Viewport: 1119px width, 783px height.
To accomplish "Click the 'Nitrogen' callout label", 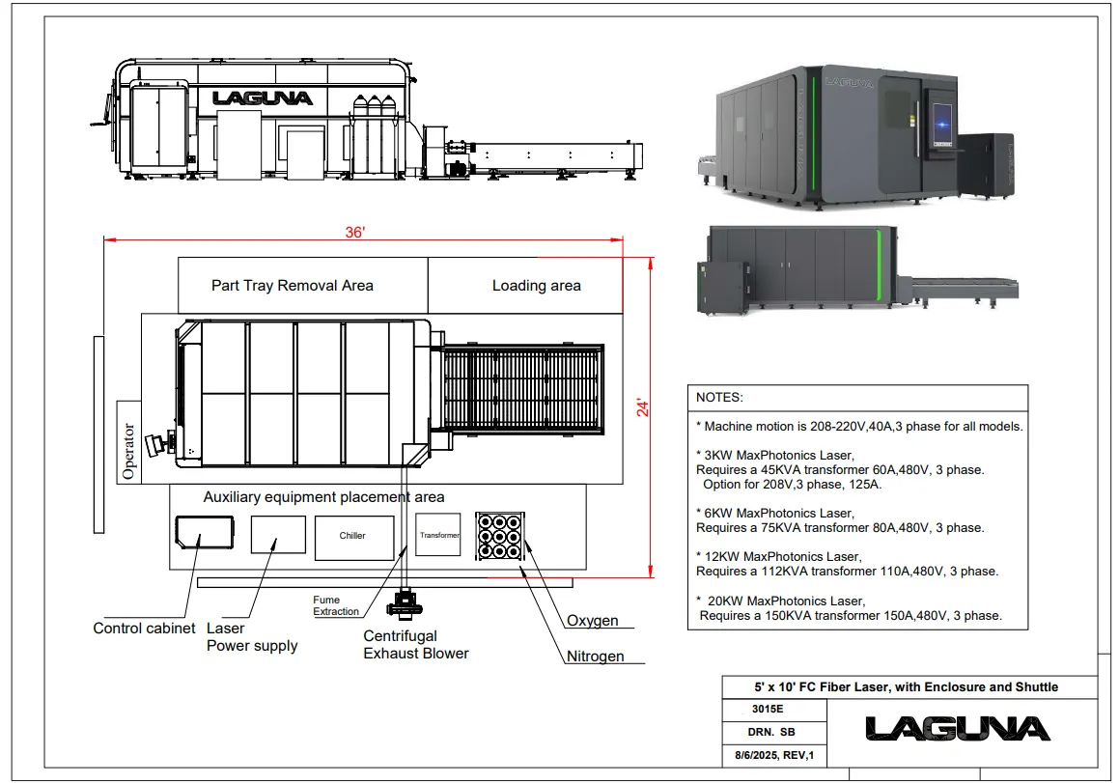I will tap(595, 656).
